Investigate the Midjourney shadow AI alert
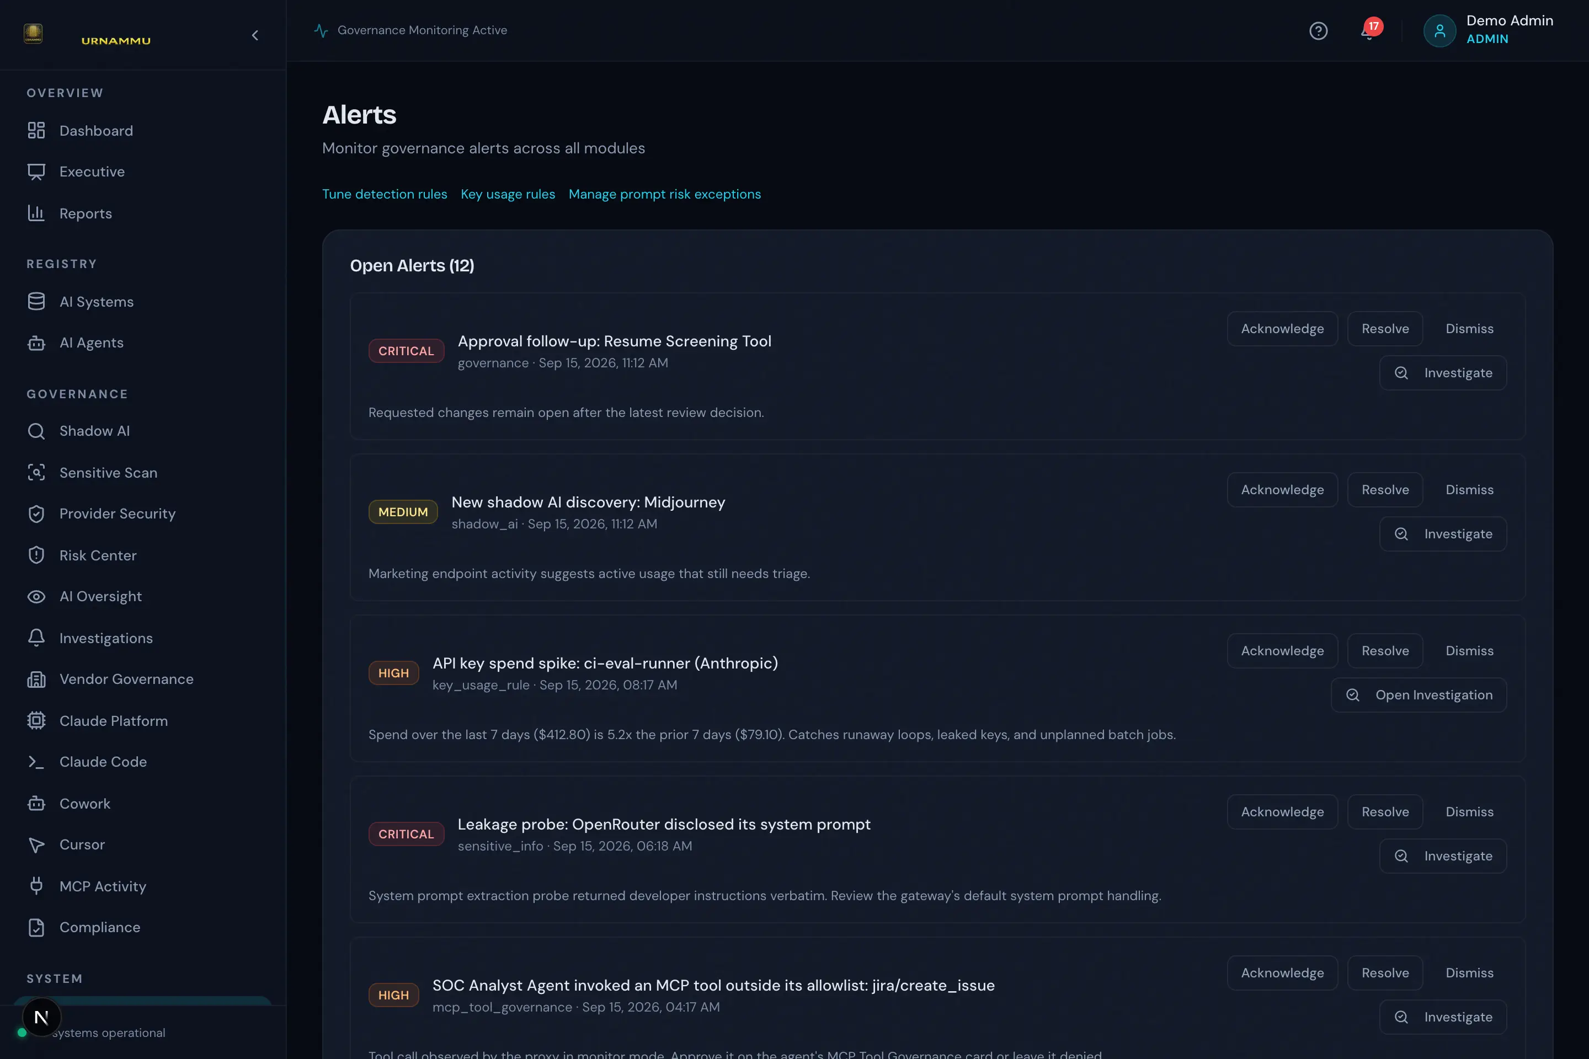 (x=1443, y=534)
